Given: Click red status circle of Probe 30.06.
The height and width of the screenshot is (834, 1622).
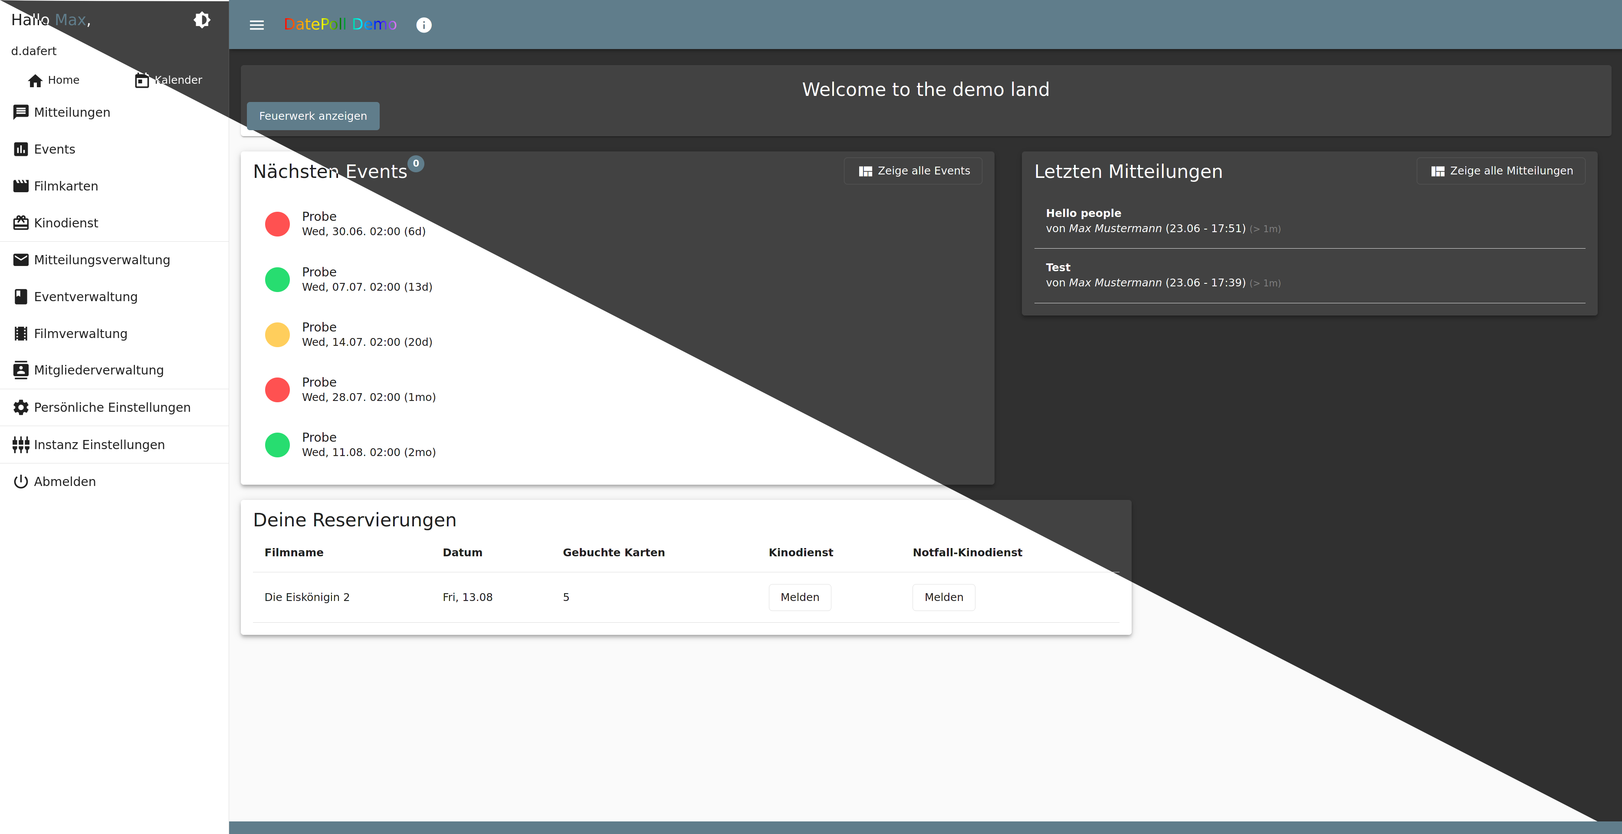Looking at the screenshot, I should [x=277, y=224].
